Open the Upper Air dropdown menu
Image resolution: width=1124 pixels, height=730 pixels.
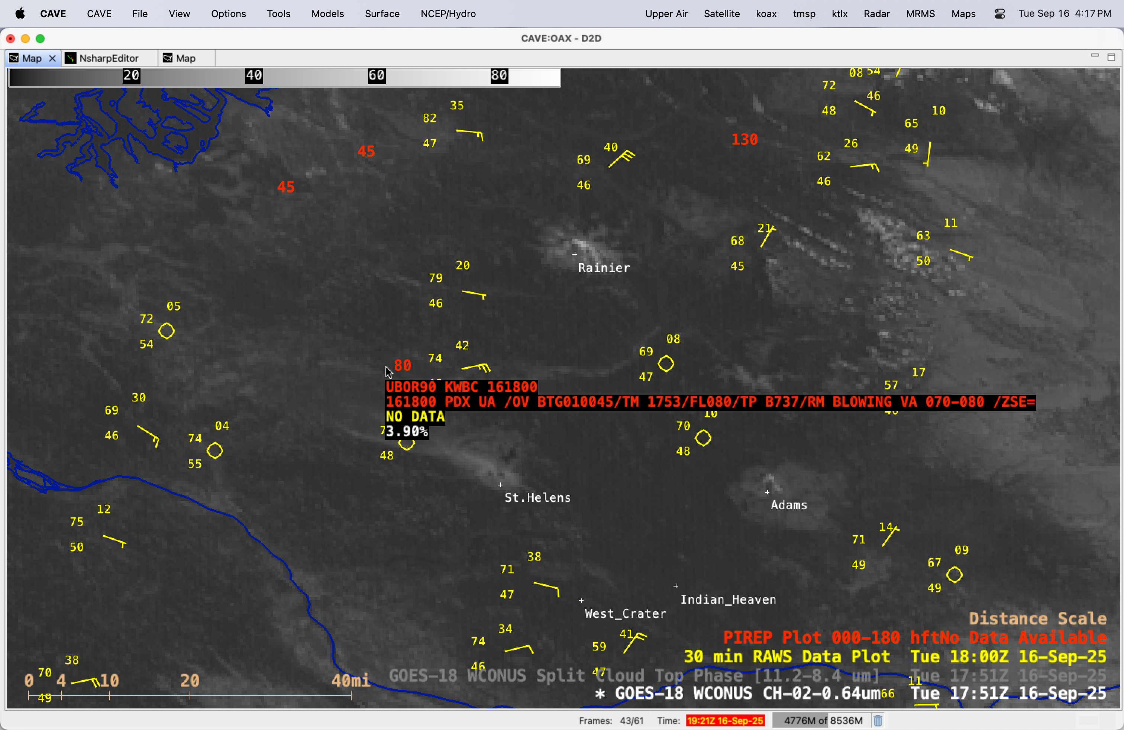tap(666, 14)
